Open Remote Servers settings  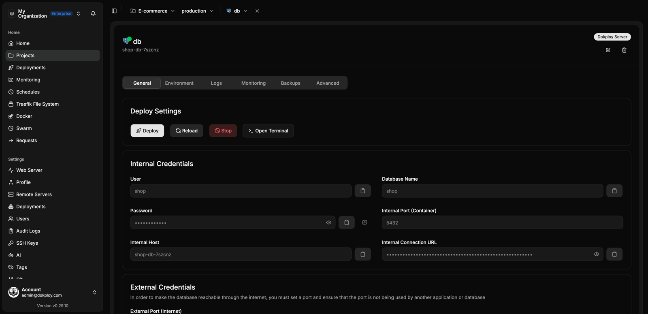(53, 194)
